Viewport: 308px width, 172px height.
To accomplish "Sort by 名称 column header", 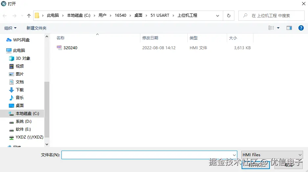I will (x=60, y=38).
